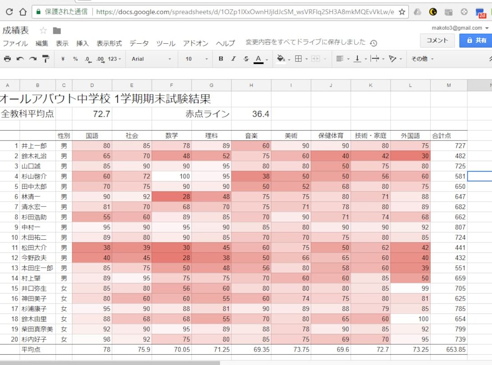492x365 pixels.
Task: Apply percent format icon
Action: 74,59
